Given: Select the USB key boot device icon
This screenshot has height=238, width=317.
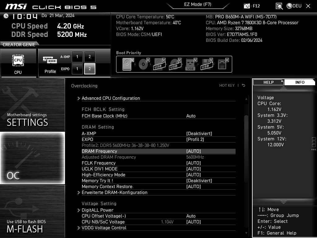Looking at the screenshot, I should 191,64.
